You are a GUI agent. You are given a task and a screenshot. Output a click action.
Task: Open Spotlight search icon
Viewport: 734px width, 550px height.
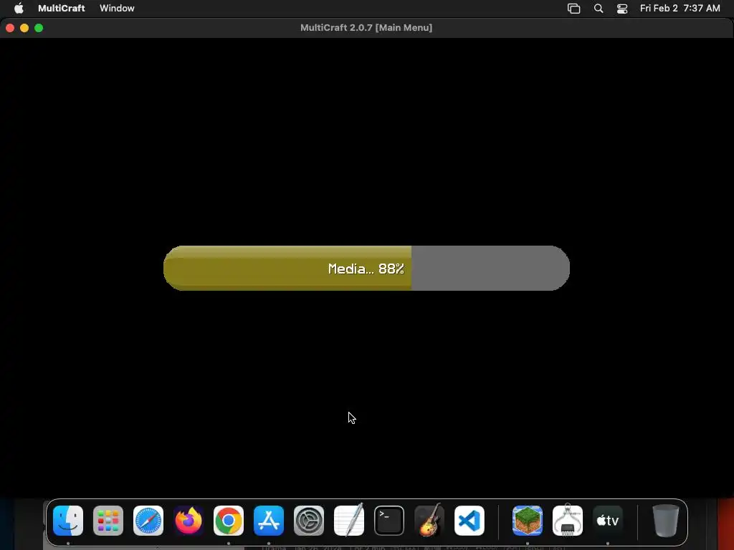(x=599, y=9)
